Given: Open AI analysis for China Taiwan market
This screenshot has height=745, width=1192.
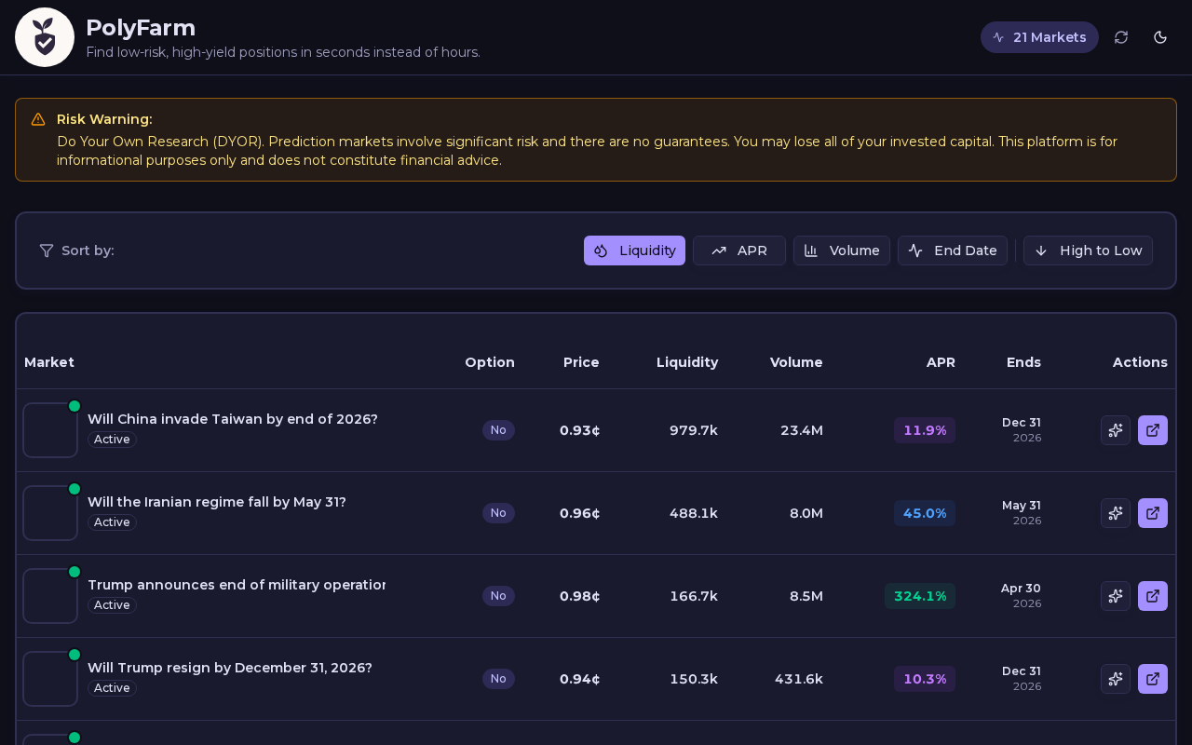Looking at the screenshot, I should pos(1116,430).
